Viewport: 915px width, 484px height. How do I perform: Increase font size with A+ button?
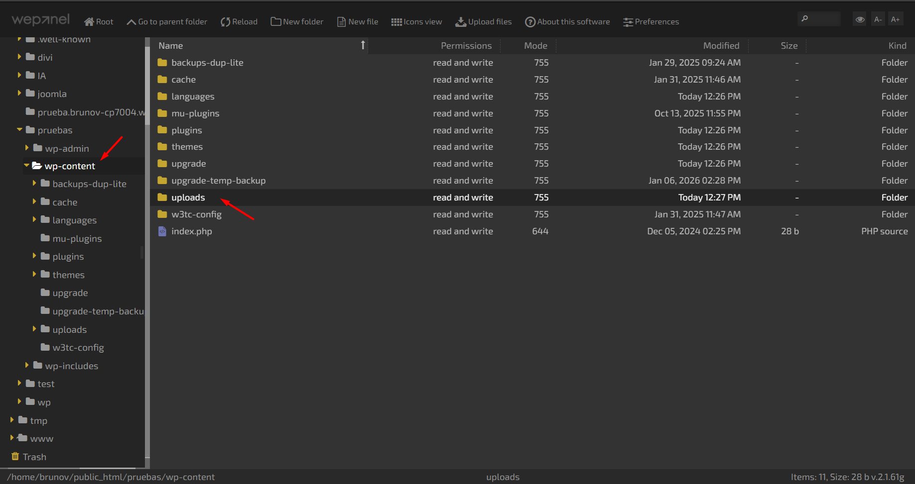[895, 19]
